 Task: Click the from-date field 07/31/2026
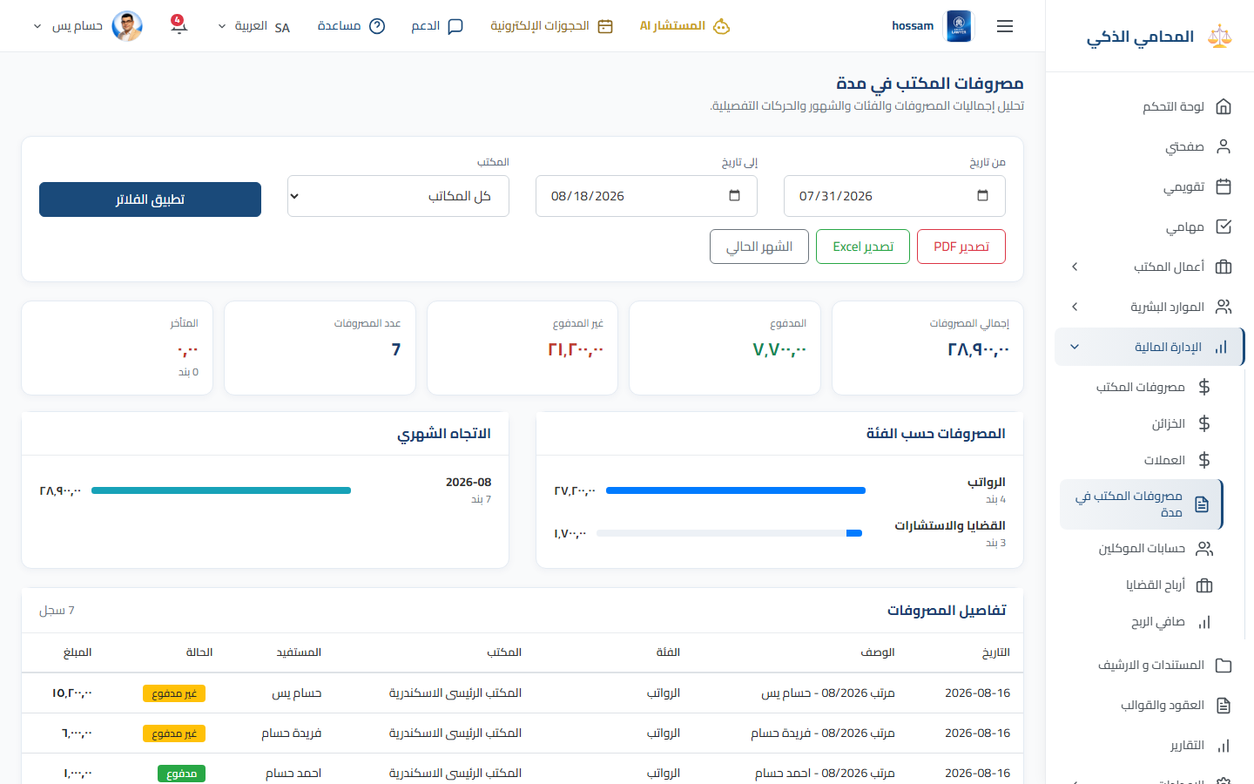(894, 196)
